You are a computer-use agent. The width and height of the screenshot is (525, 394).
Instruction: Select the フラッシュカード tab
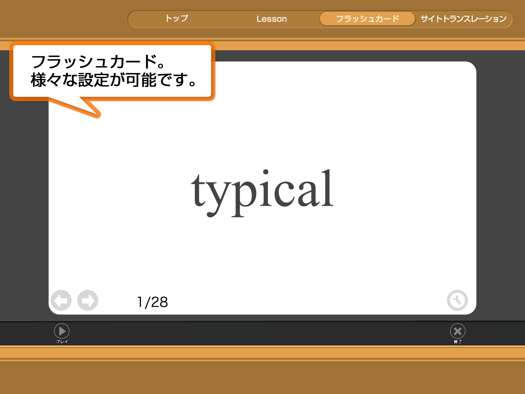tap(367, 19)
